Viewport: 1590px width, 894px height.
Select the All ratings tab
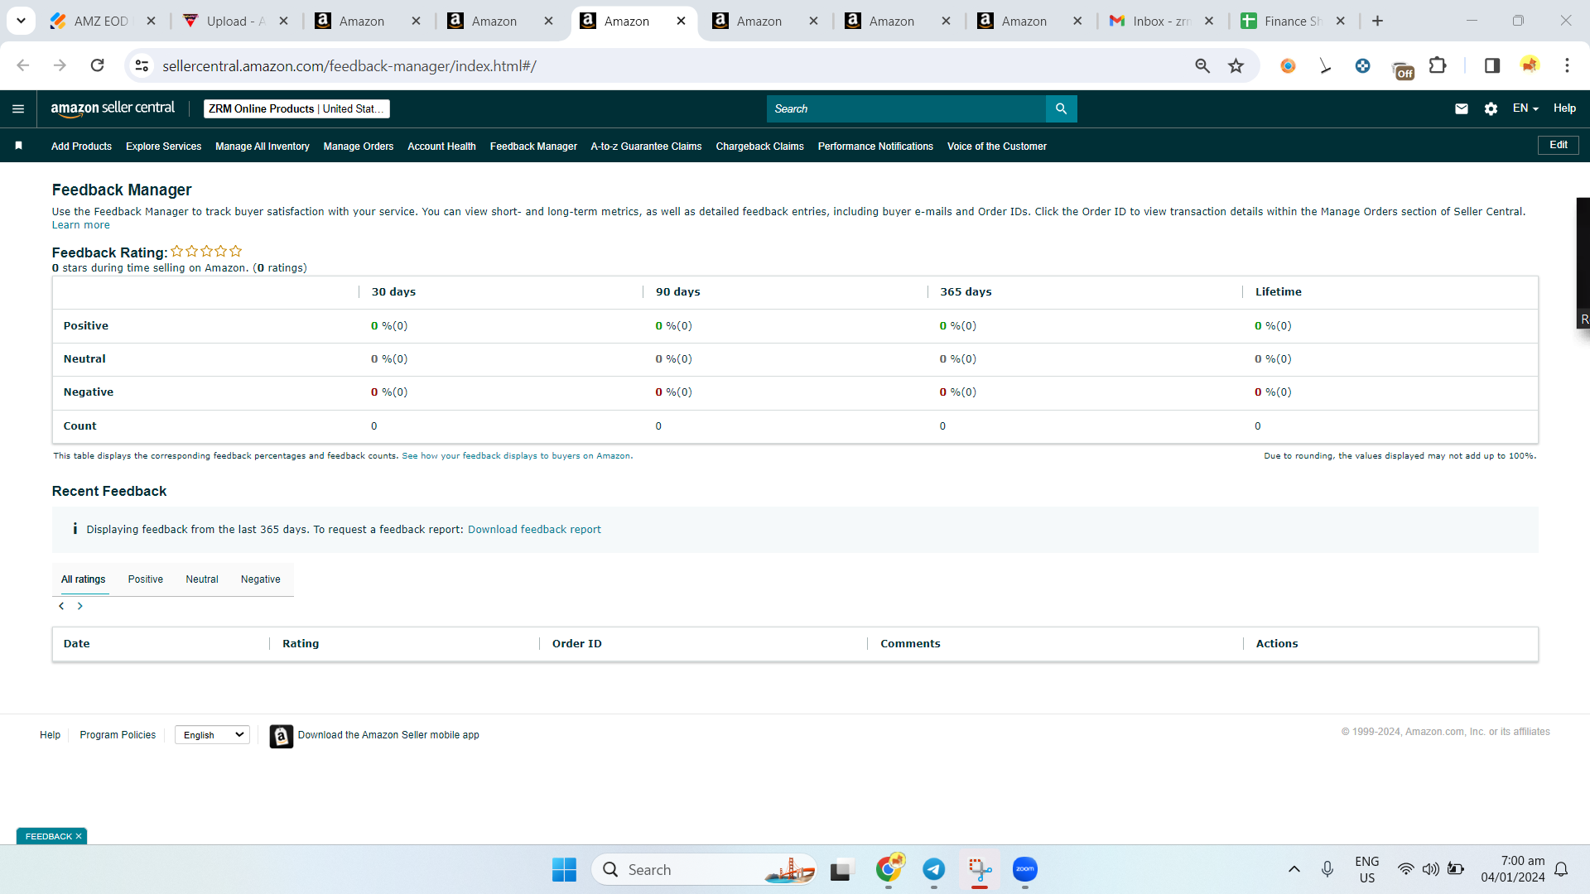84,579
